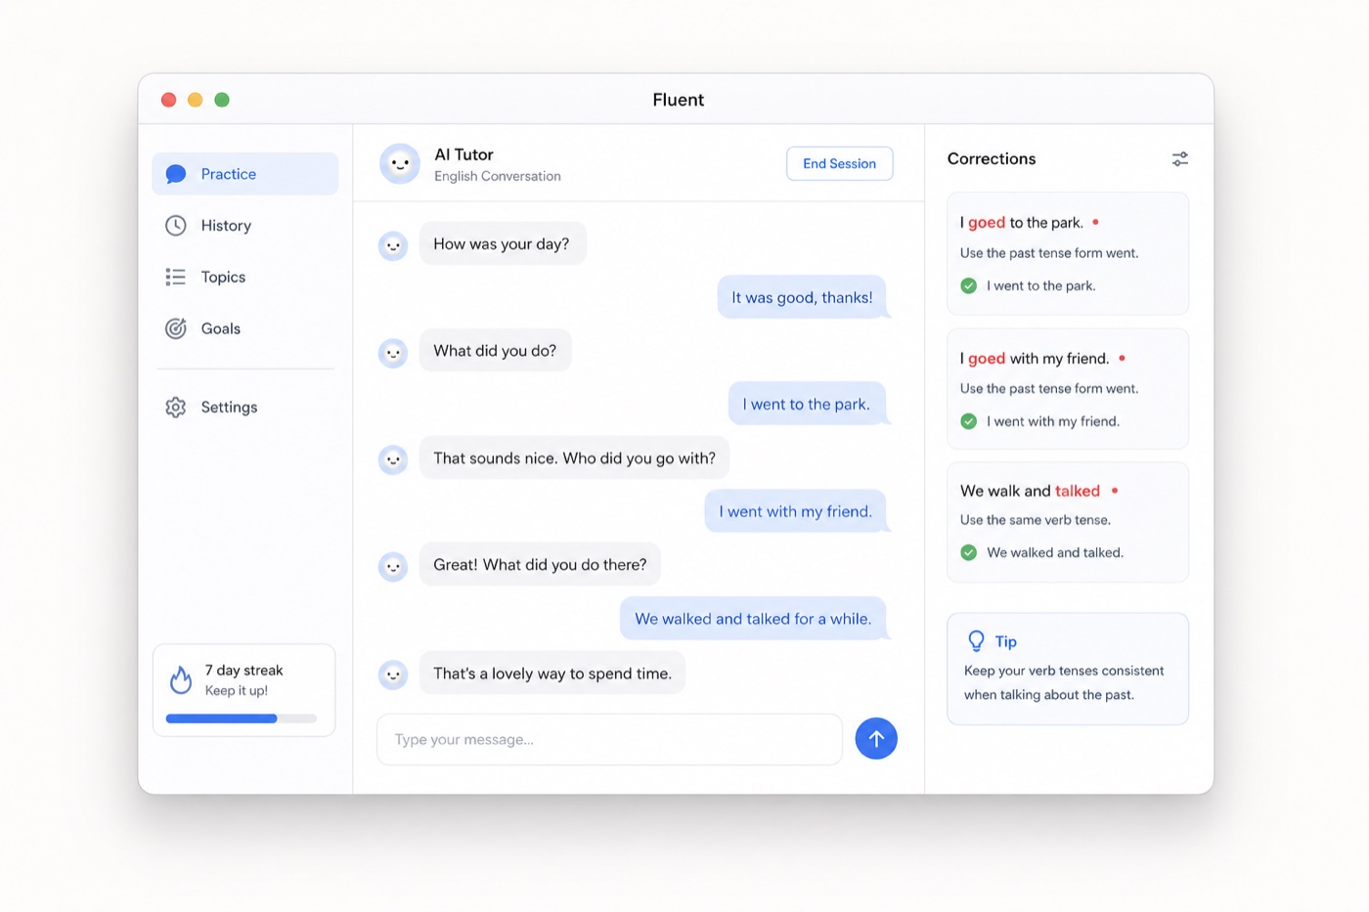Click the green check beside 'I went to the park.'
The width and height of the screenshot is (1369, 912).
point(969,285)
